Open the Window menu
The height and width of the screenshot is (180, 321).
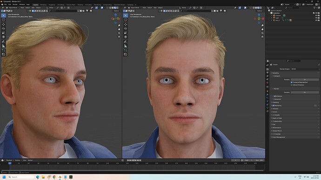coord(22,5)
